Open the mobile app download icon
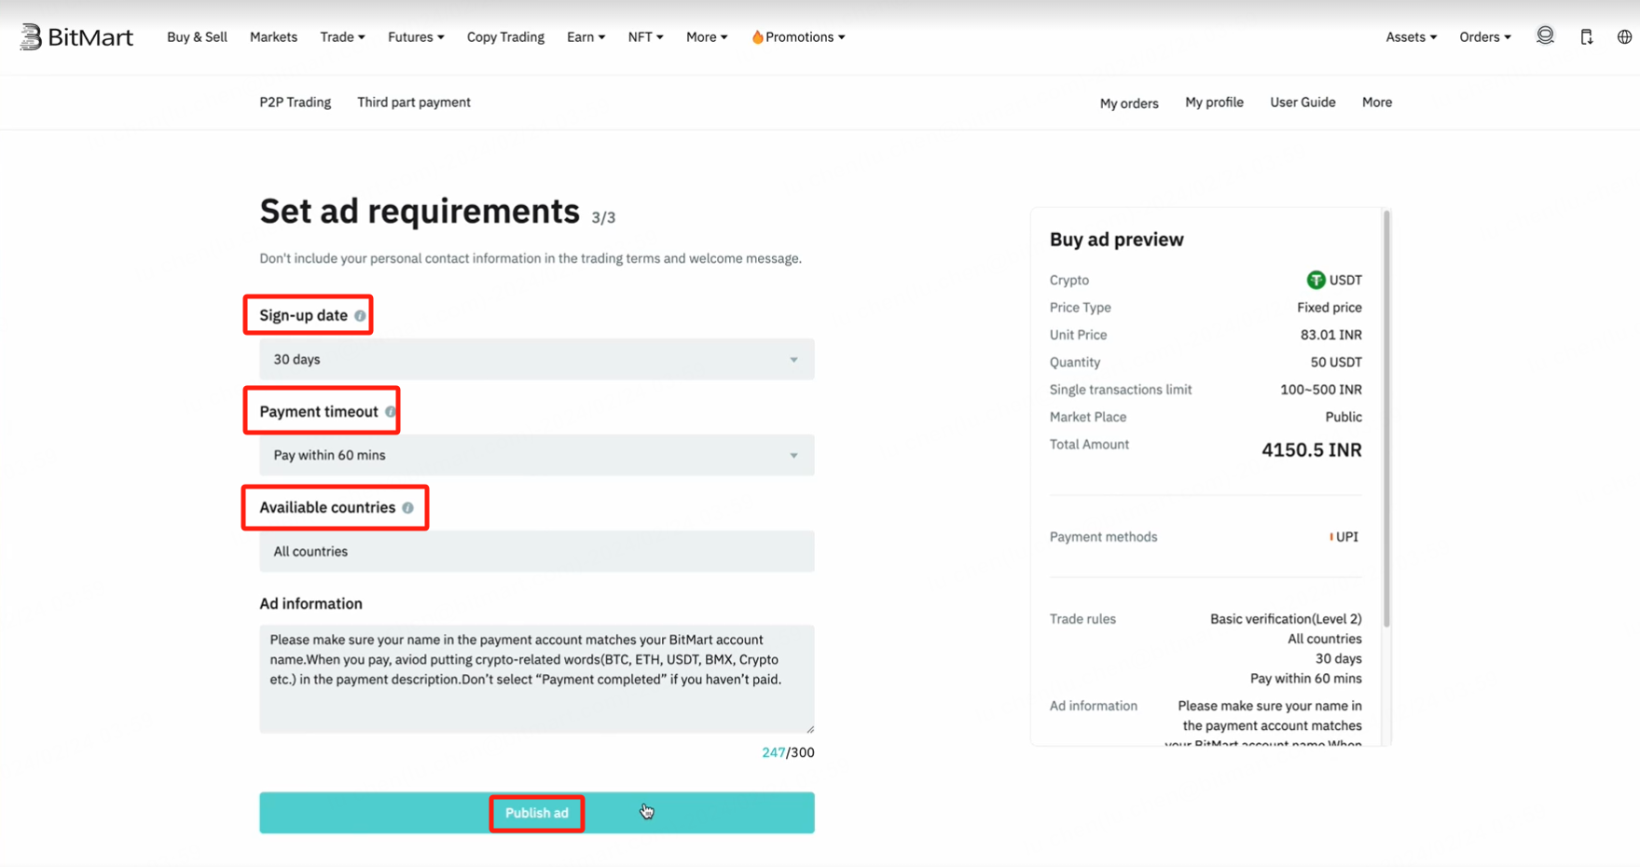The image size is (1640, 867). pos(1586,37)
